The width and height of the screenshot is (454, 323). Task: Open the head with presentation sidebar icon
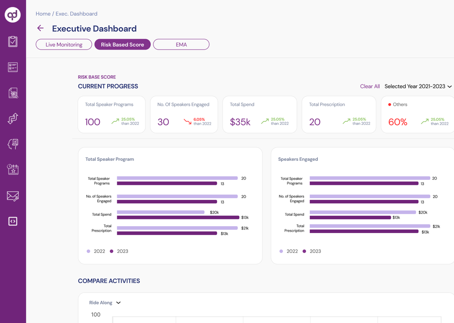point(13,144)
